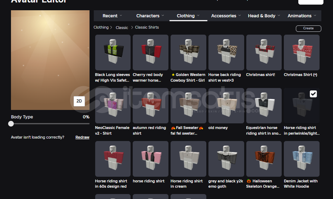The width and height of the screenshot is (333, 199).
Task: Click the Body Type 0% value
Action: pos(86,117)
